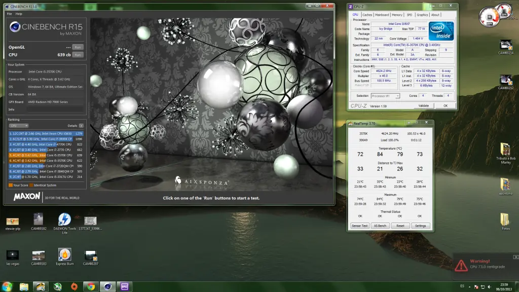Expand Details in the Cinebench ranking panel

(81, 125)
